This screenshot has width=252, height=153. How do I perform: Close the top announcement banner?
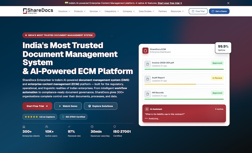[228, 3]
